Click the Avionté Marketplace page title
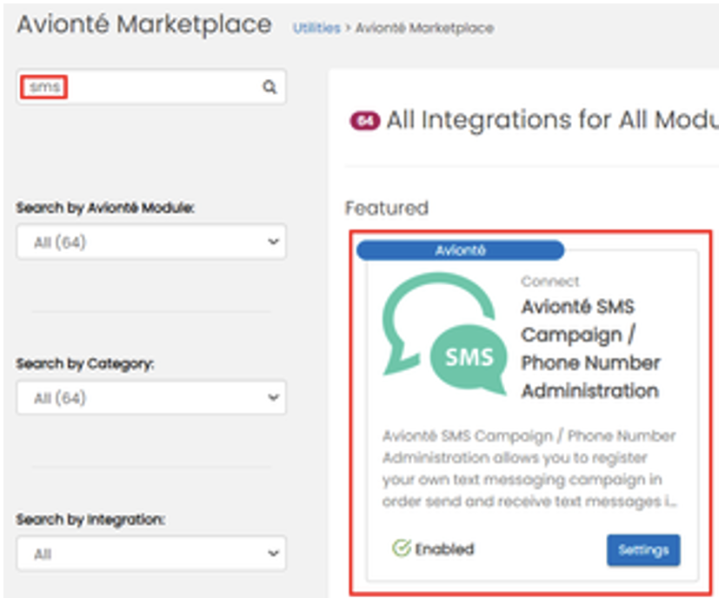Viewport: 725px width, 598px height. click(144, 24)
